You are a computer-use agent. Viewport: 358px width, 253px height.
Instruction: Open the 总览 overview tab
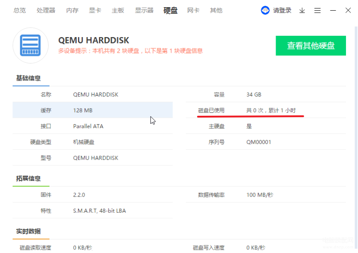click(20, 10)
